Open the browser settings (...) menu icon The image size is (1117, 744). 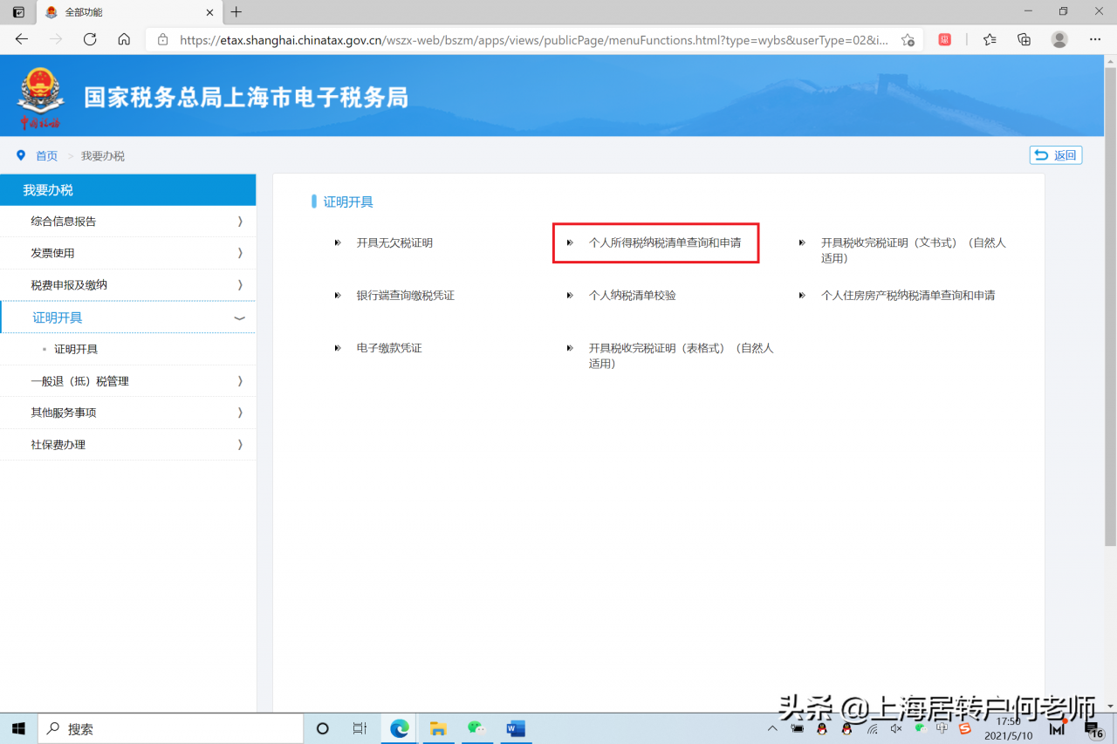1094,39
